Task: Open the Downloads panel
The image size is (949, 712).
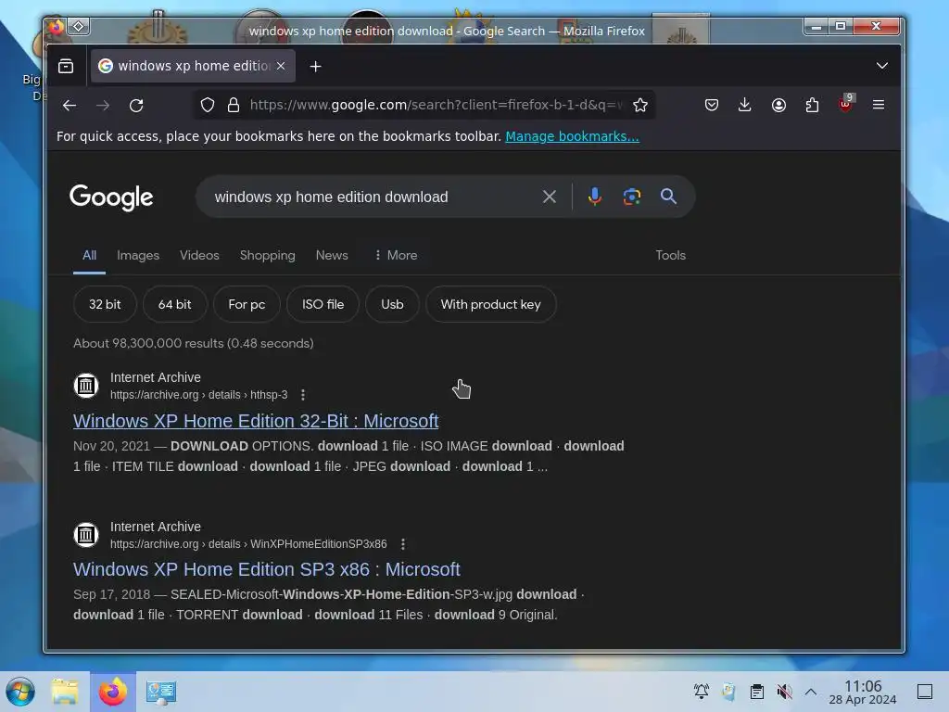Action: pos(745,106)
